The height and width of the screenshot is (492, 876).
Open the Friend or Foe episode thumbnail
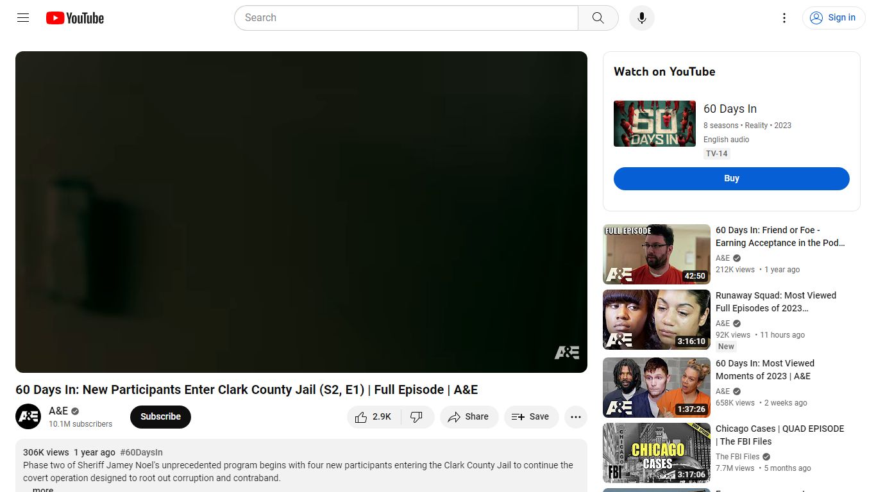(x=657, y=254)
